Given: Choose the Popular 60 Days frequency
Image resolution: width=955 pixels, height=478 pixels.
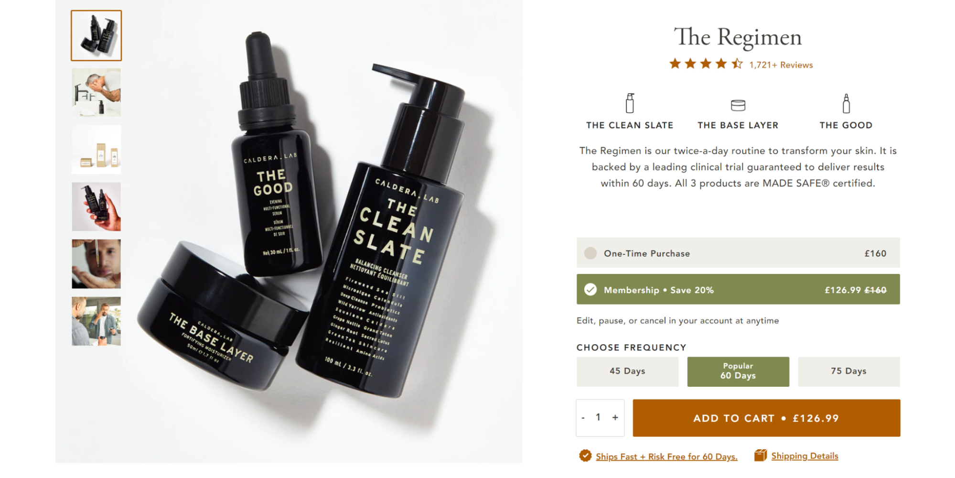Looking at the screenshot, I should (x=738, y=371).
